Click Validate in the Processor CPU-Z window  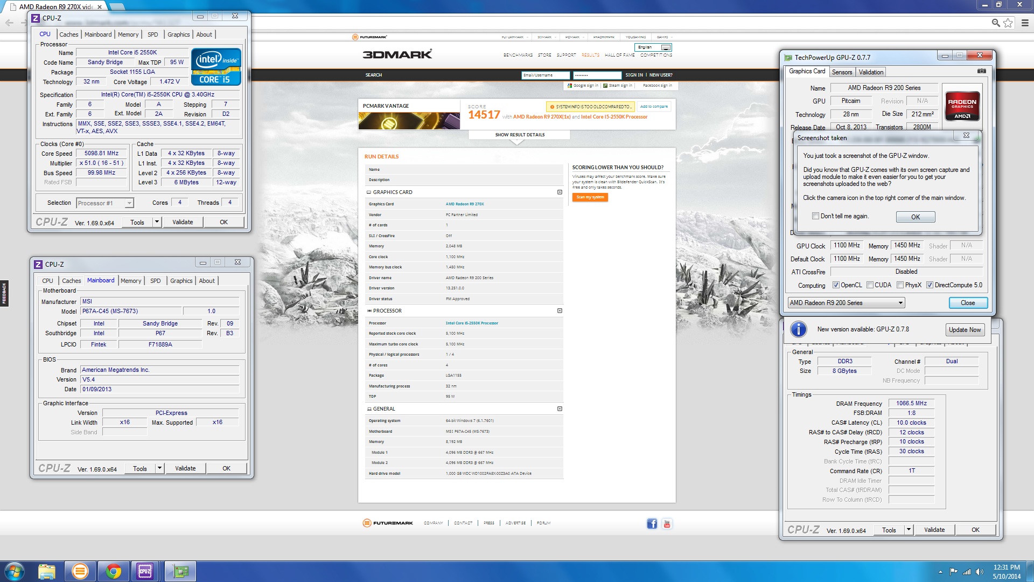pyautogui.click(x=183, y=222)
